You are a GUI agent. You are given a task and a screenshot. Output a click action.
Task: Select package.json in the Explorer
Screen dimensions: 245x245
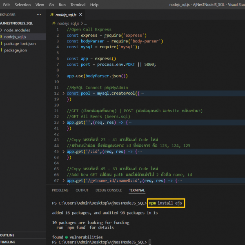tap(15, 50)
